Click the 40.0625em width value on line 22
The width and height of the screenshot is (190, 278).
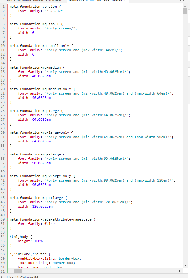tap(41, 98)
